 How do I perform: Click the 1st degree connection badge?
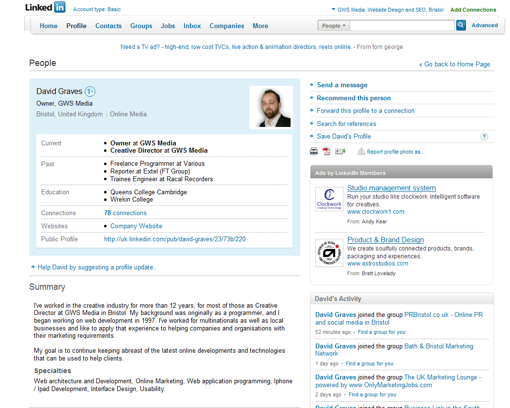(x=90, y=91)
